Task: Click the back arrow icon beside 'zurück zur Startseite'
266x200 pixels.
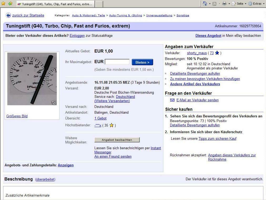Action: pos(8,15)
